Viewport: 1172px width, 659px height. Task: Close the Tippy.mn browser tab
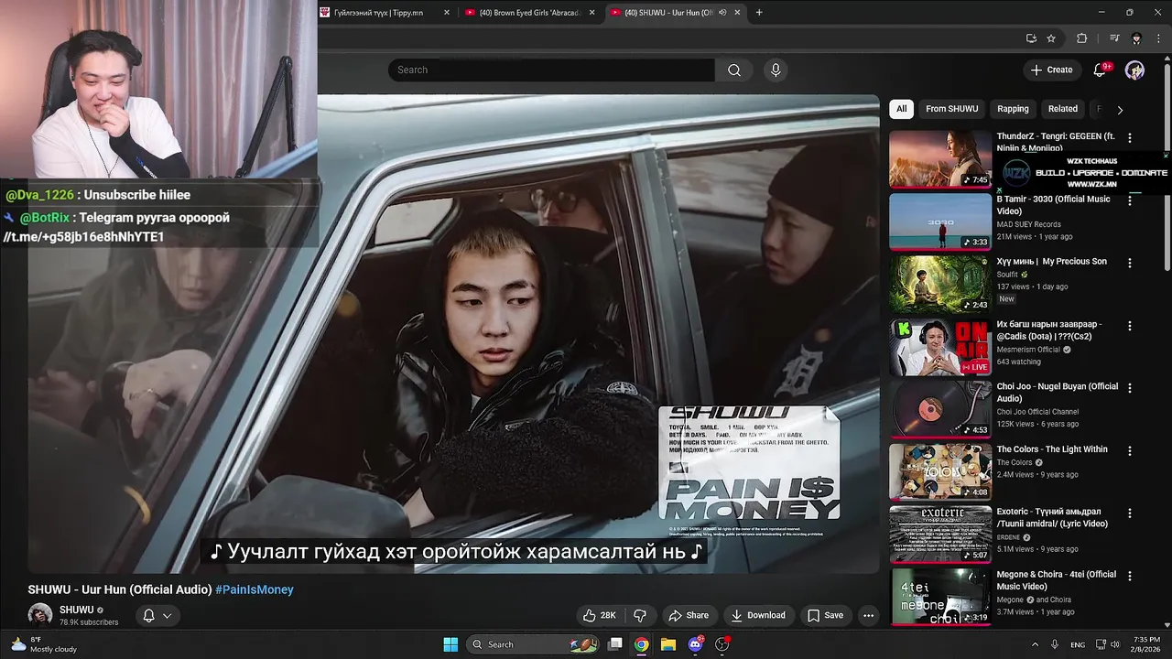[x=447, y=13]
